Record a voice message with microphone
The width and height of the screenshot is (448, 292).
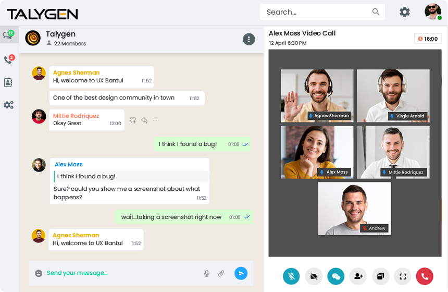click(207, 273)
